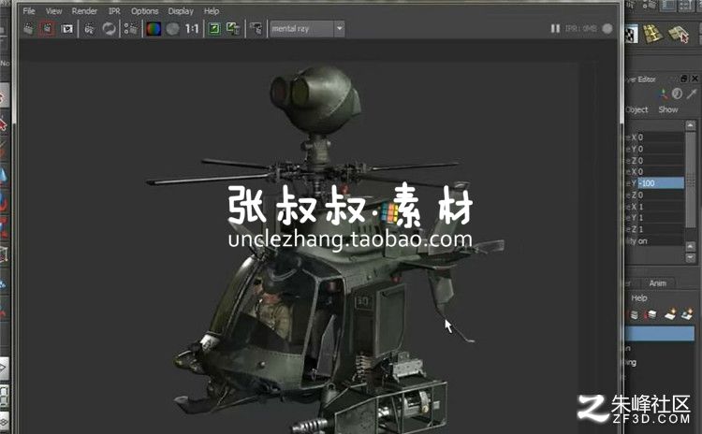Select the highlighted blue layer row

660,333
